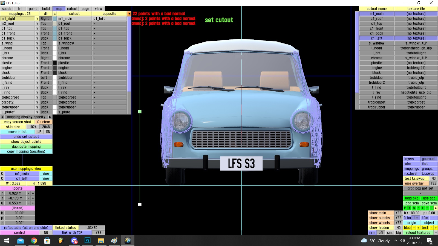Open the v dropdown for plastic mapping

pyautogui.click(x=37, y=63)
